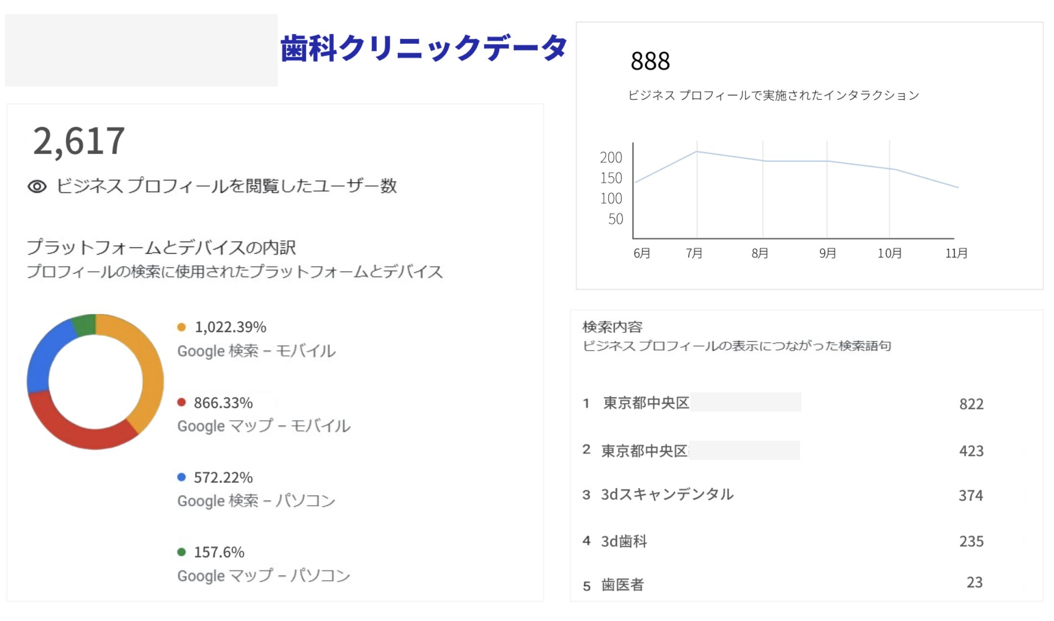1054x621 pixels.
Task: Click the 888 interactions total
Action: click(x=650, y=61)
